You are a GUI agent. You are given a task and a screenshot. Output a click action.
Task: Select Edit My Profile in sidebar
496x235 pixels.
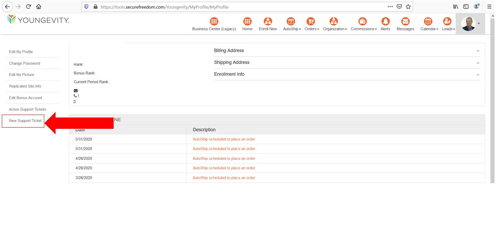coord(21,52)
